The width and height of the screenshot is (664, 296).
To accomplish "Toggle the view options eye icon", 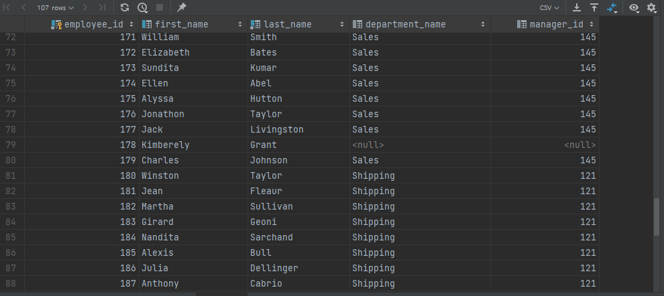I will point(634,7).
